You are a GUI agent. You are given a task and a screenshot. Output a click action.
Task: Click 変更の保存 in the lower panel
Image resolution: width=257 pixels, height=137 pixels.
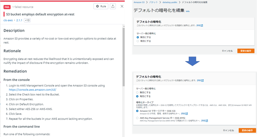(247, 130)
